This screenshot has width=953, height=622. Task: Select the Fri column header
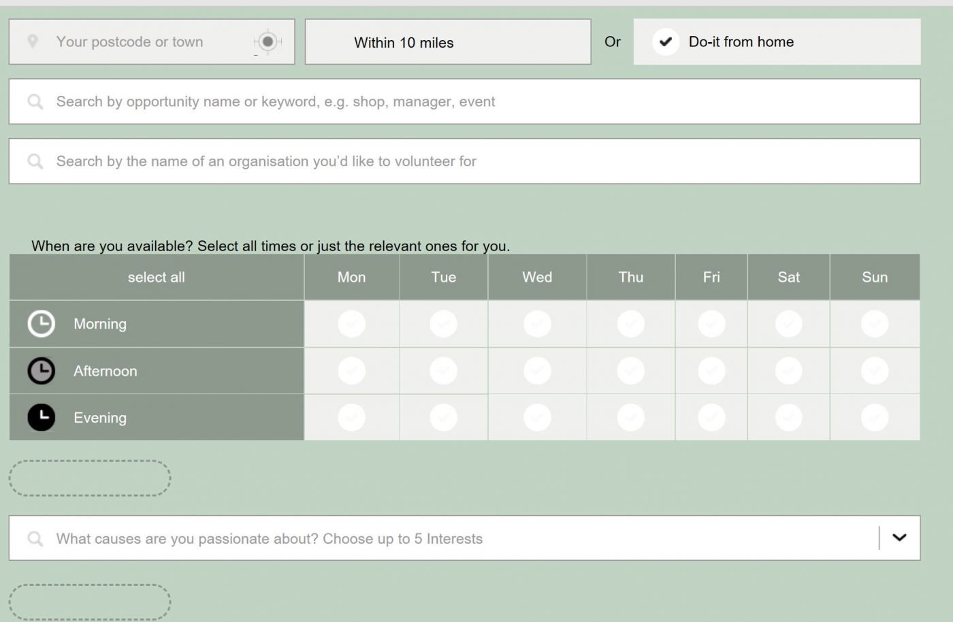[711, 277]
